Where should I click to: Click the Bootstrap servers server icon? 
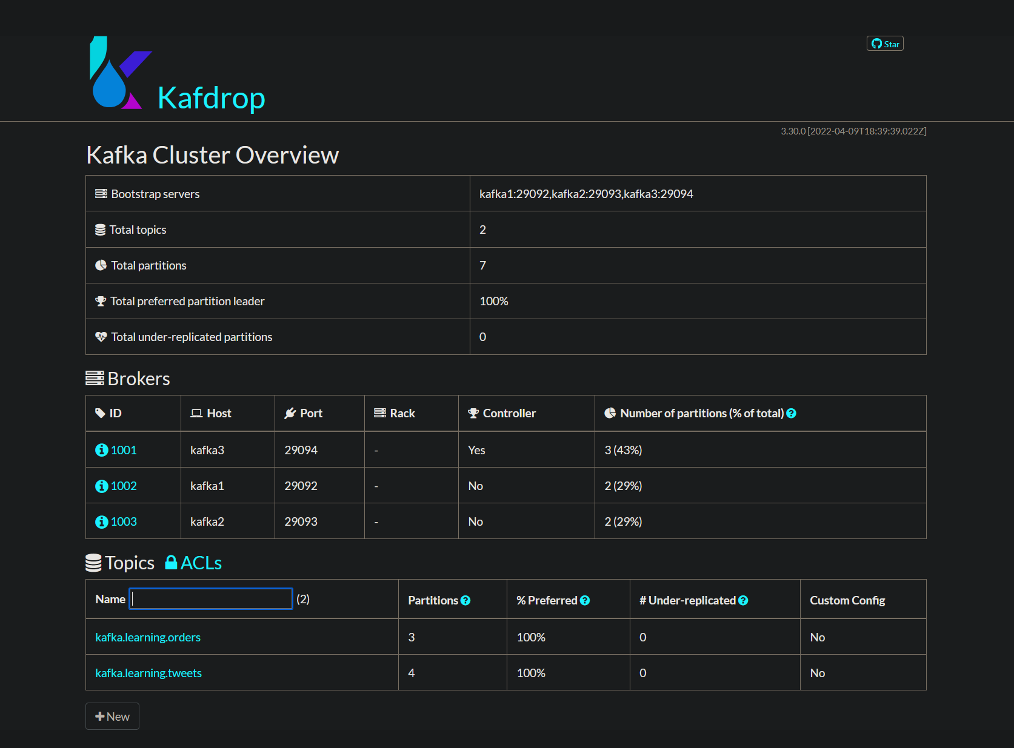click(101, 194)
